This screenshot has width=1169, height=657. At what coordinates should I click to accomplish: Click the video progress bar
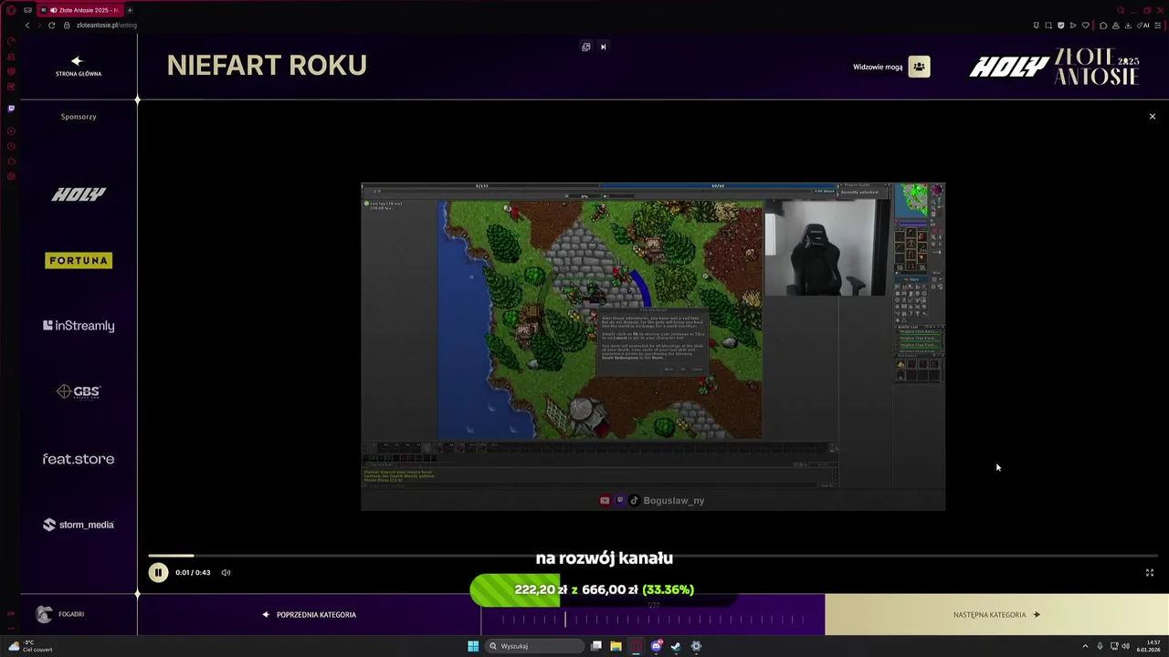click(653, 555)
